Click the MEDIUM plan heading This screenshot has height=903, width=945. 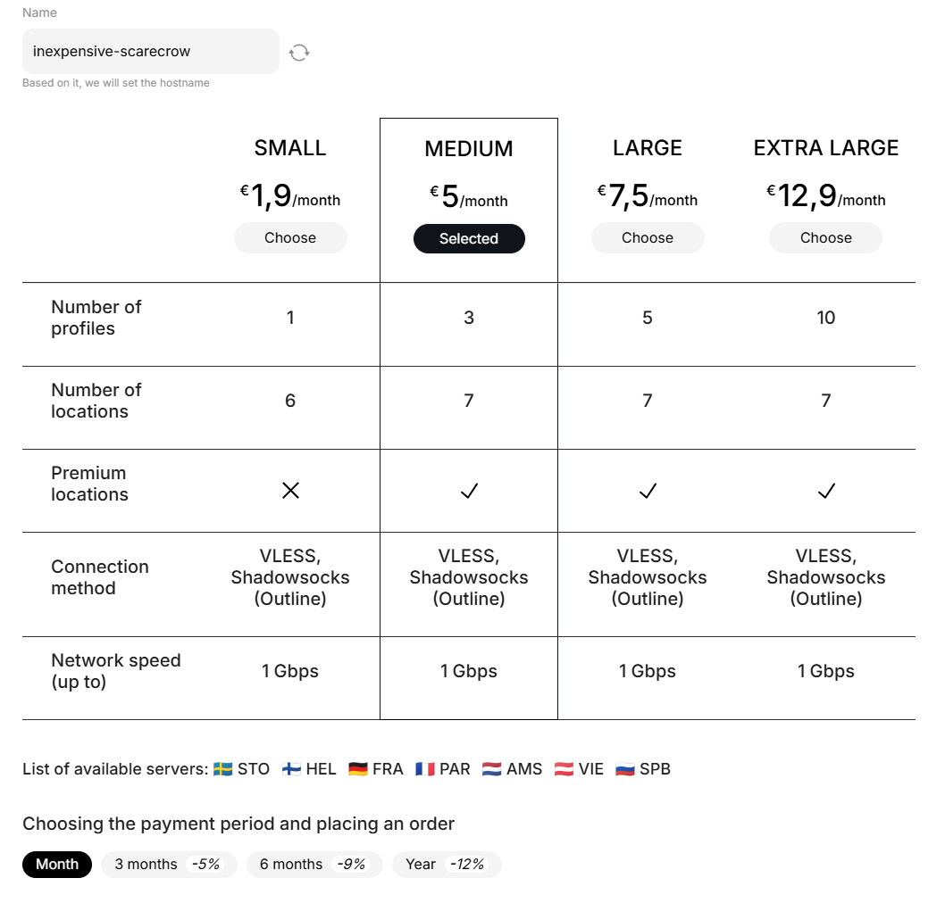tap(469, 149)
